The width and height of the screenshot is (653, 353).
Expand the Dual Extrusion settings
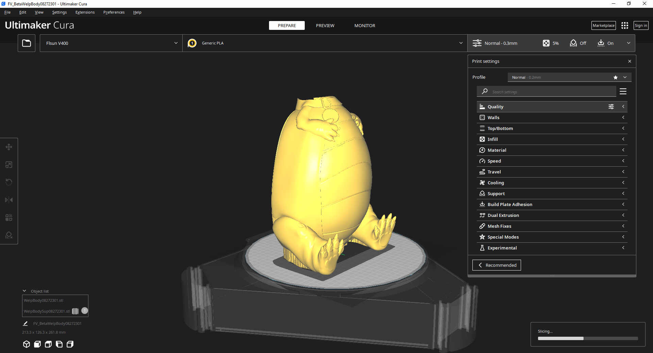click(x=552, y=215)
